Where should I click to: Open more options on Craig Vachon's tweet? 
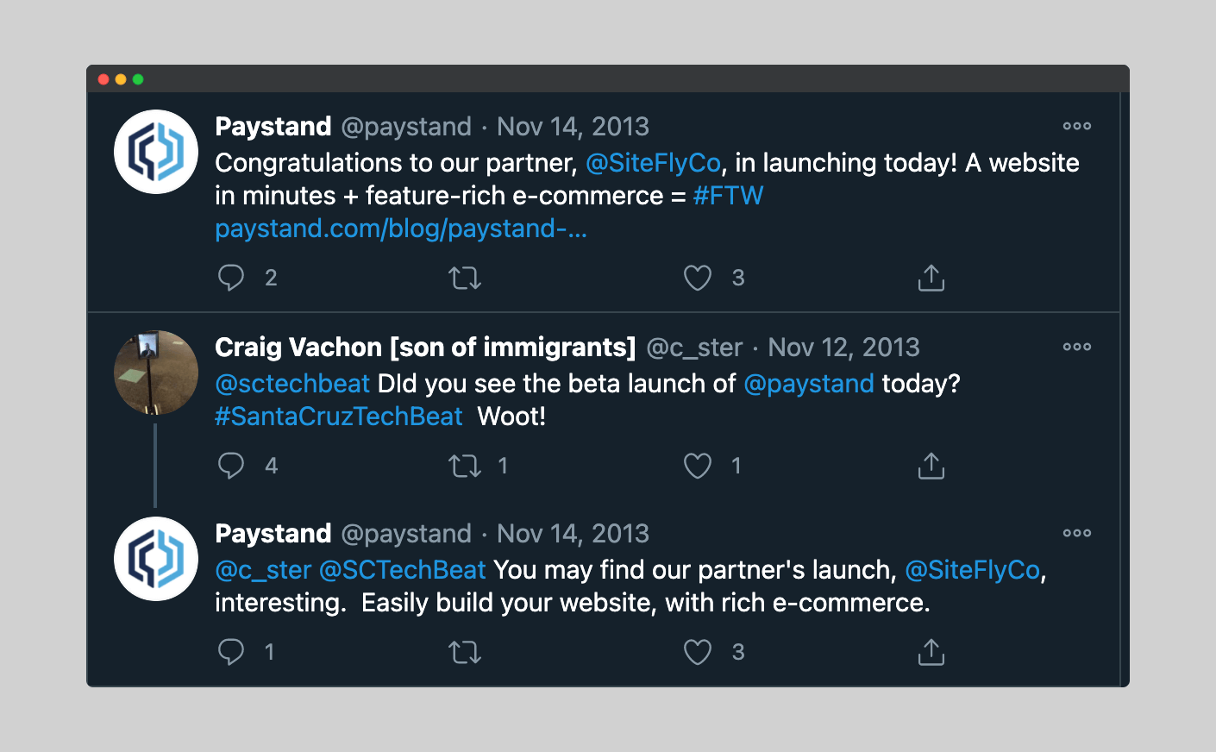(x=1077, y=347)
